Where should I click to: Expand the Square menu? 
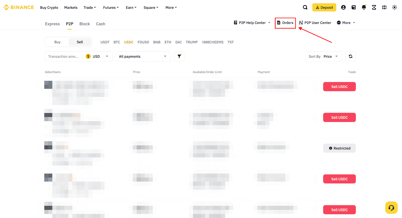[151, 8]
